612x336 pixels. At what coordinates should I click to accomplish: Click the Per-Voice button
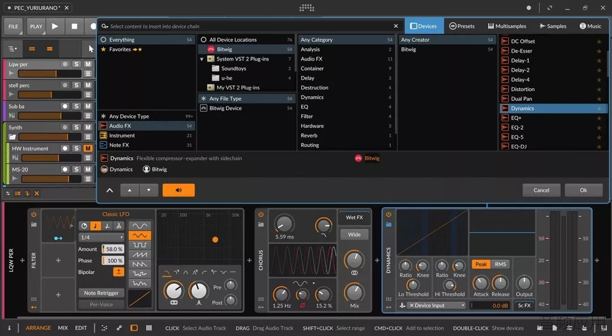pos(101,304)
